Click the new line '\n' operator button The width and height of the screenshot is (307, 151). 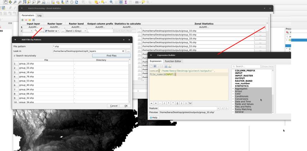click(x=190, y=103)
